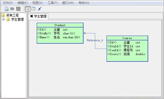Open the 窗口(W) menu
164x99 pixels.
click(x=68, y=3)
